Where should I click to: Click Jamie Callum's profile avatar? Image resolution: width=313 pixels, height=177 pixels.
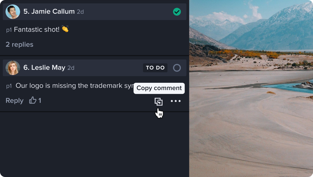coord(13,12)
